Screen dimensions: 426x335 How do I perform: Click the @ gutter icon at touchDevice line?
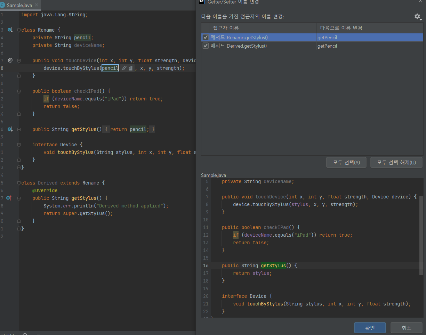click(10, 60)
